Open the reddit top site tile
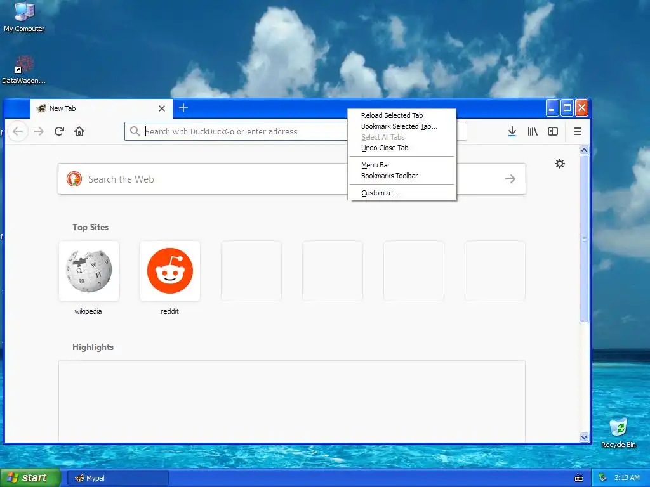 tap(170, 271)
